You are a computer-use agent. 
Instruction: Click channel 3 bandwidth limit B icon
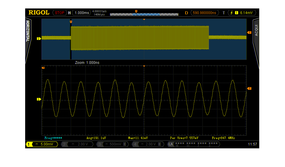pyautogui.click(x=125, y=144)
